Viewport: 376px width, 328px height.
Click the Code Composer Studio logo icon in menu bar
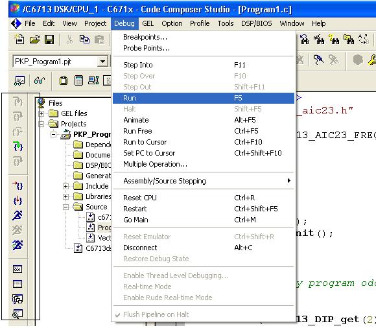16,23
